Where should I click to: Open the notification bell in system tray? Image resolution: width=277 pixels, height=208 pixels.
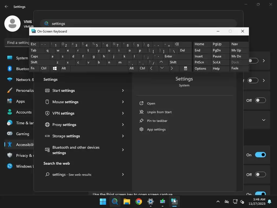[270, 201]
